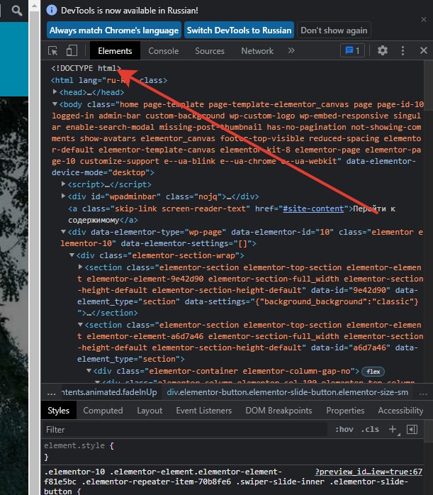
Task: Switch to the Elements tab
Action: click(115, 51)
